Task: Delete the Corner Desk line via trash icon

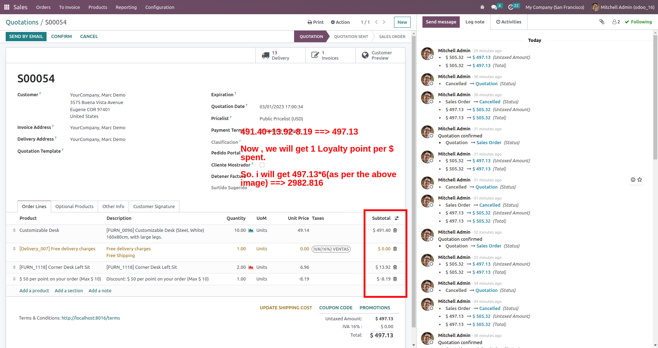Action: pos(395,267)
